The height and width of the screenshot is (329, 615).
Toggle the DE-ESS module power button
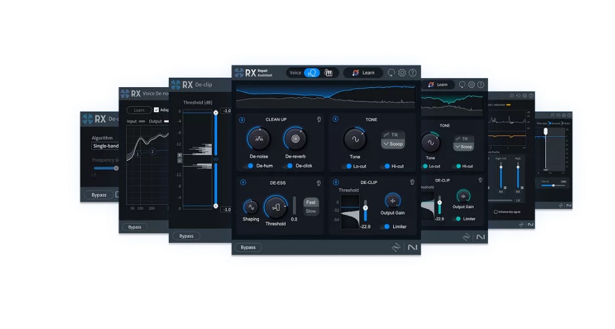[x=243, y=183]
